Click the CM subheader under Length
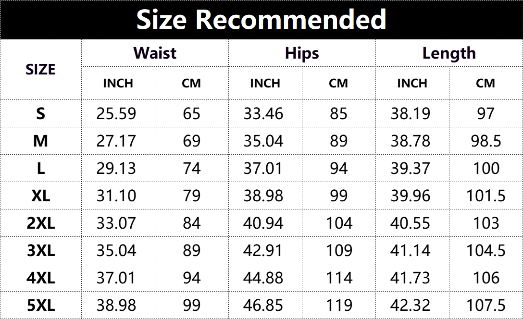Image resolution: width=523 pixels, height=319 pixels. point(486,83)
